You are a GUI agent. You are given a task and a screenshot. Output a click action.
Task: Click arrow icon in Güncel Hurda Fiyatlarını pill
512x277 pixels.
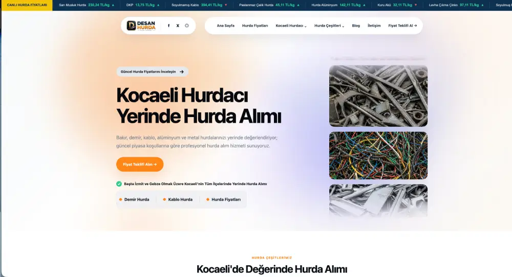pyautogui.click(x=182, y=72)
